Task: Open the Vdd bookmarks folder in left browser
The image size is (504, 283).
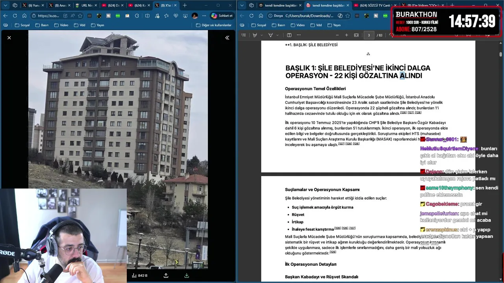Action: tap(79, 25)
